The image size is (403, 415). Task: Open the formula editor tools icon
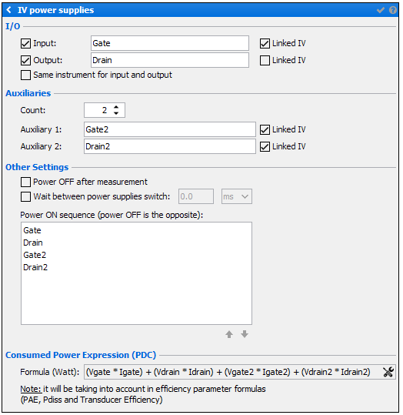pos(388,372)
